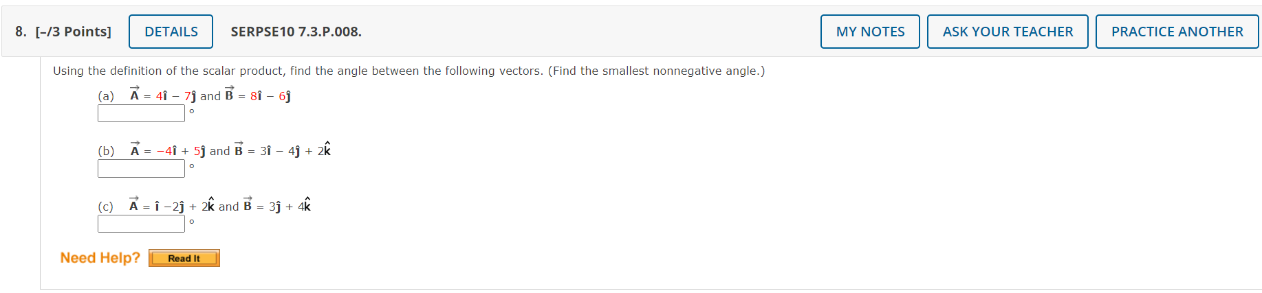Click the Need Help? label

pyautogui.click(x=100, y=258)
